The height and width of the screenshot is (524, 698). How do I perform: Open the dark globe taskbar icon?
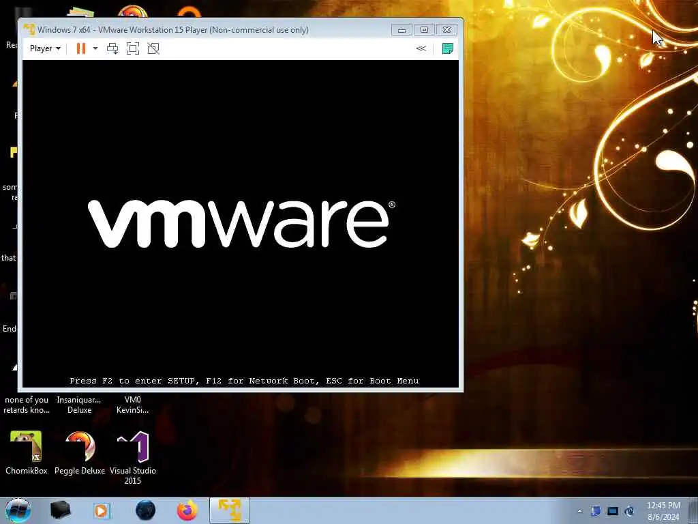point(146,510)
